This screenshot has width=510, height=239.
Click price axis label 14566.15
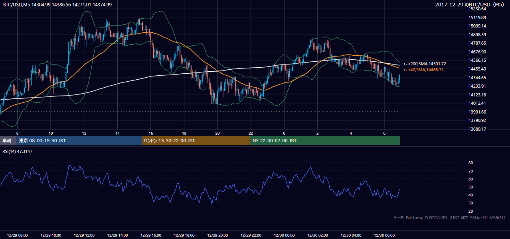[477, 60]
